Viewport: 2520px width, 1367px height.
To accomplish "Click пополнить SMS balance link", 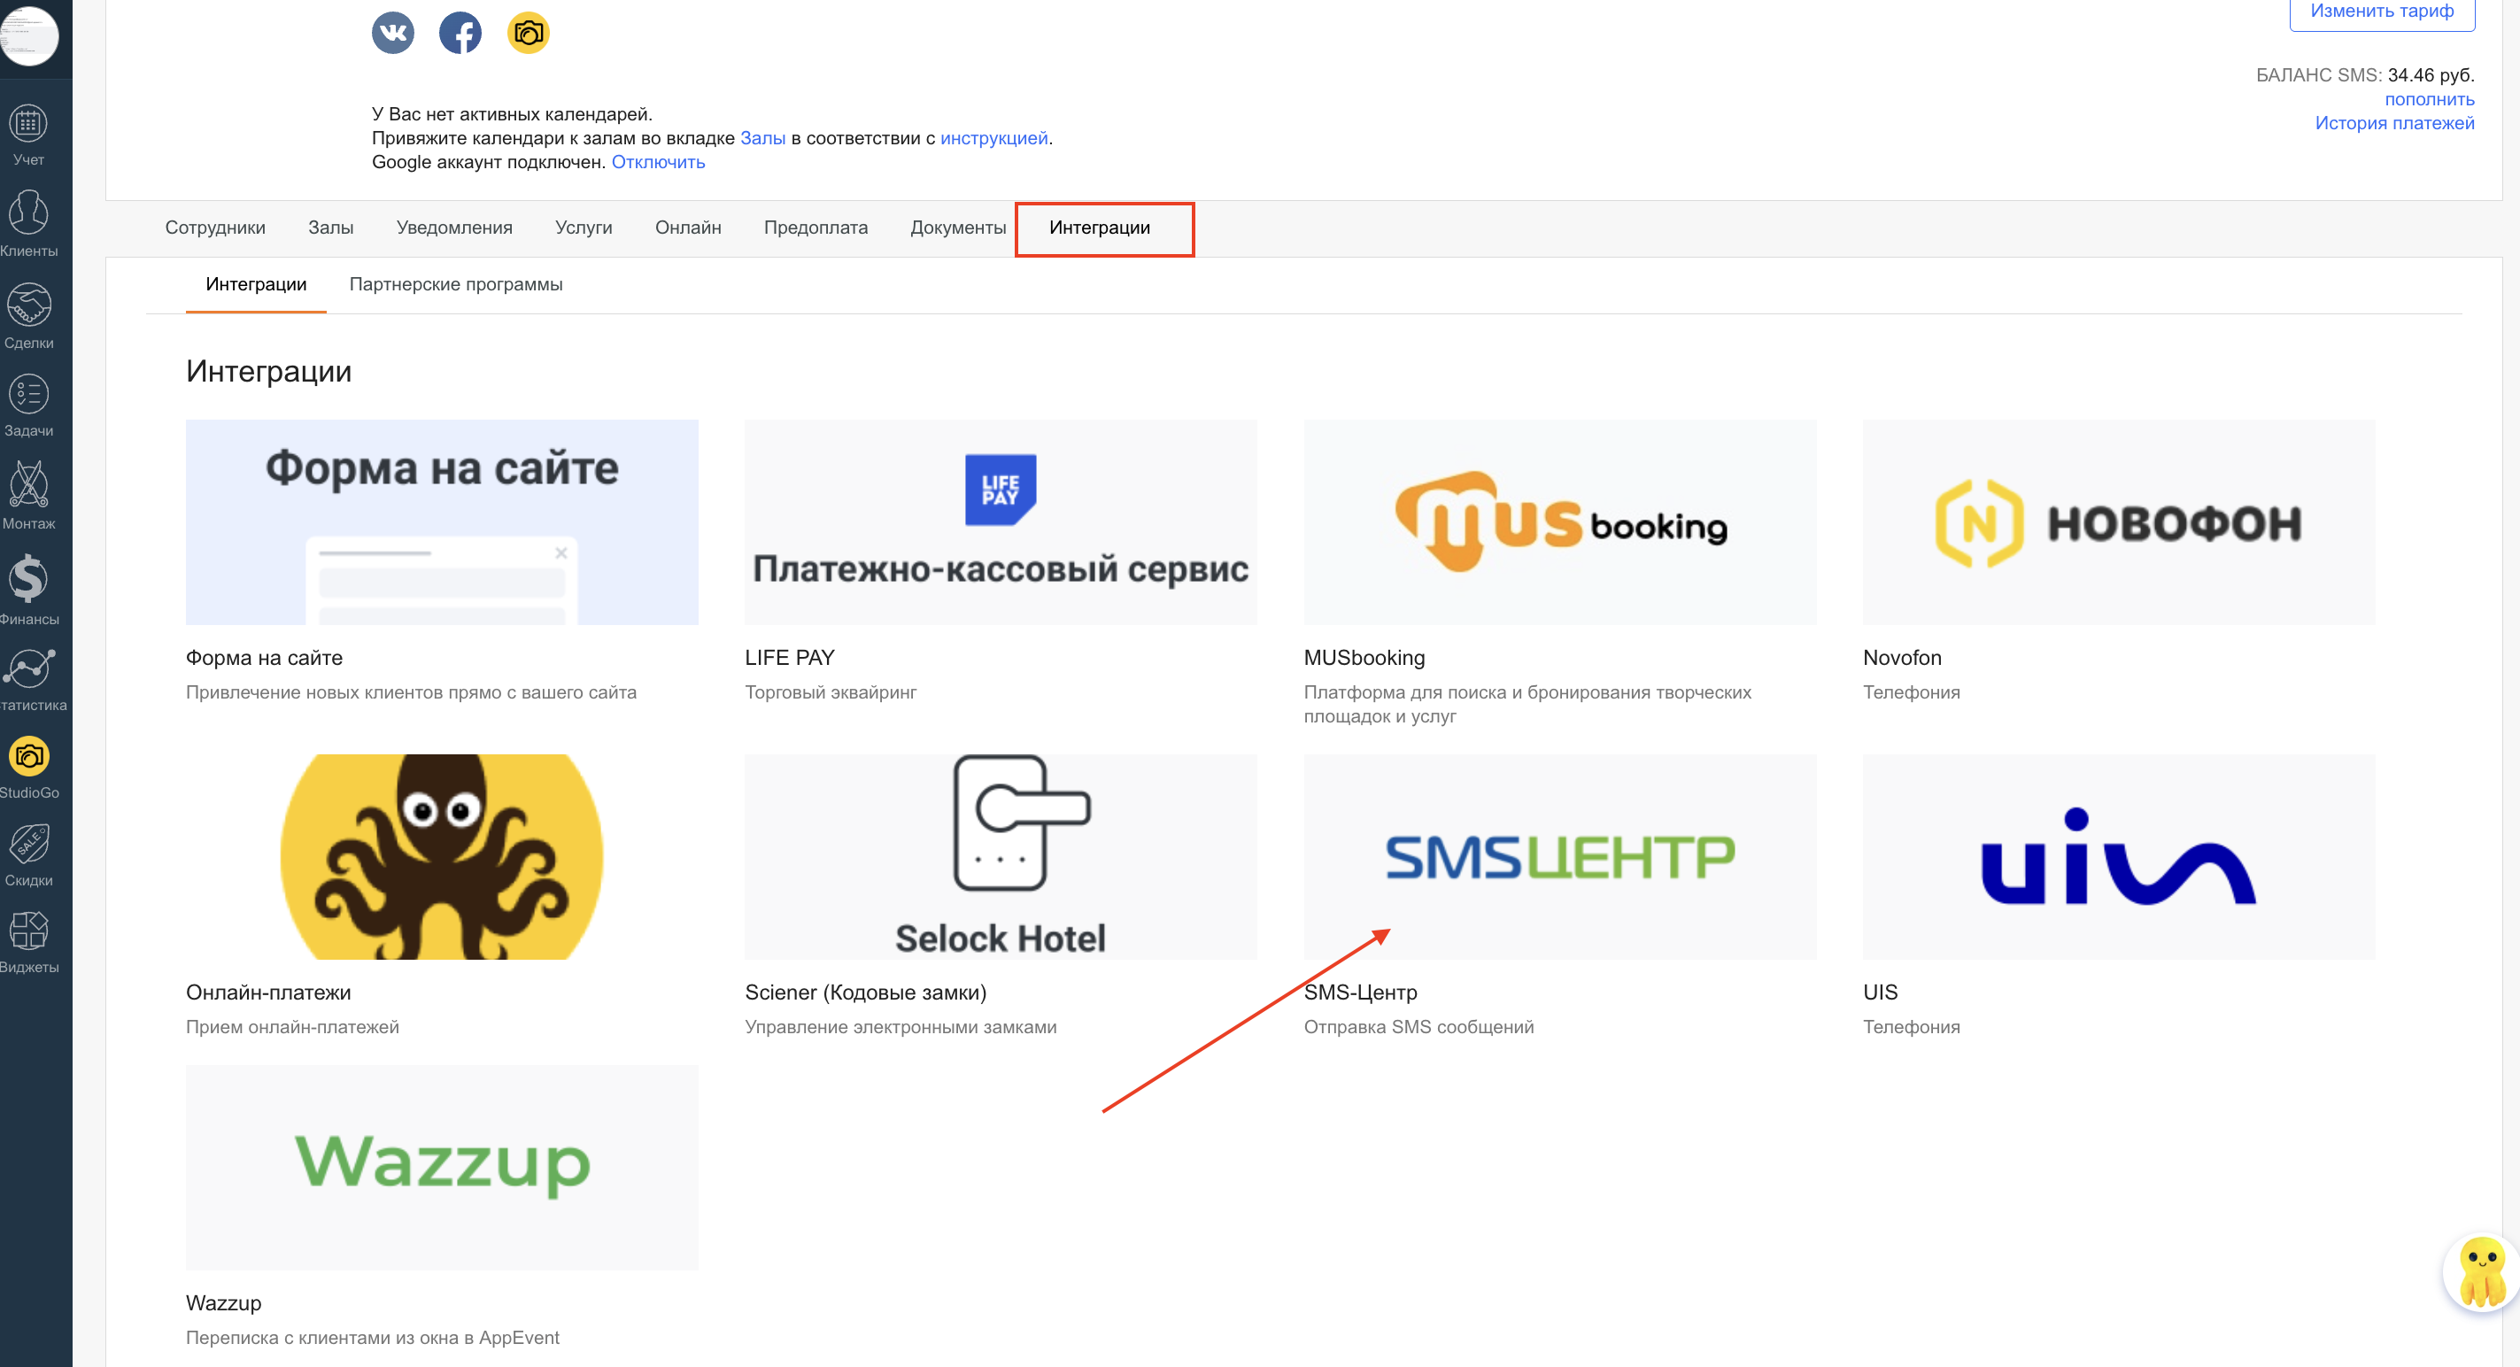I will pyautogui.click(x=2429, y=100).
